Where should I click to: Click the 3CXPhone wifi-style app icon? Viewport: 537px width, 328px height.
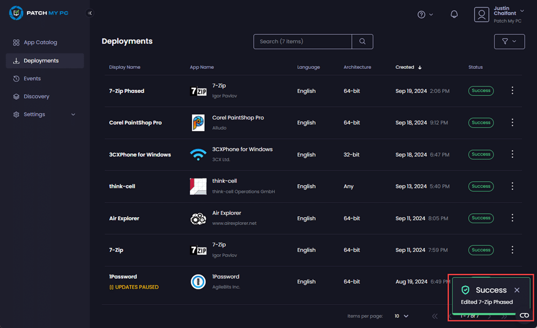point(198,155)
